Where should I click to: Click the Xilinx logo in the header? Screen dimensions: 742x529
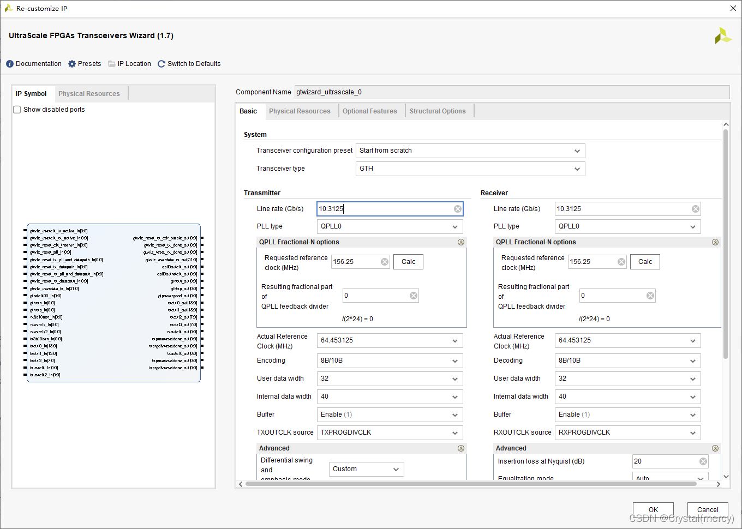click(x=723, y=36)
